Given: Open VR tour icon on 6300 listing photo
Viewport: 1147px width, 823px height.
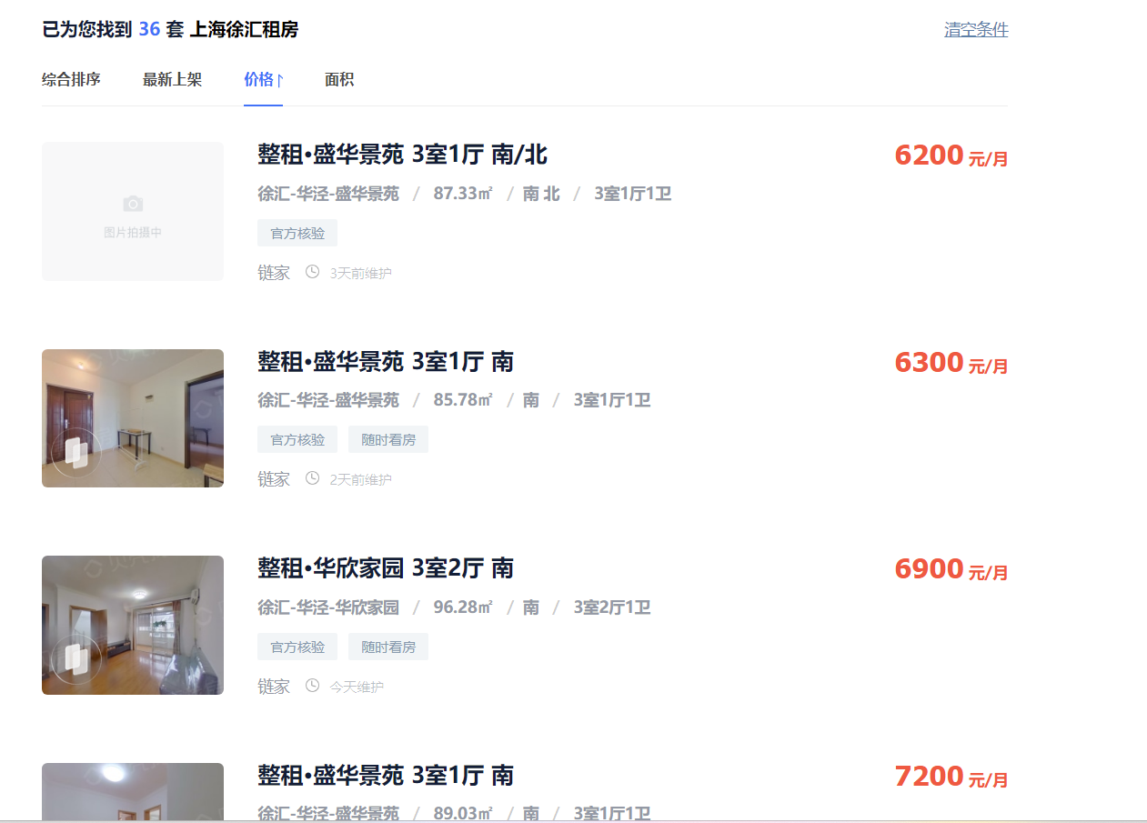Looking at the screenshot, I should [76, 452].
